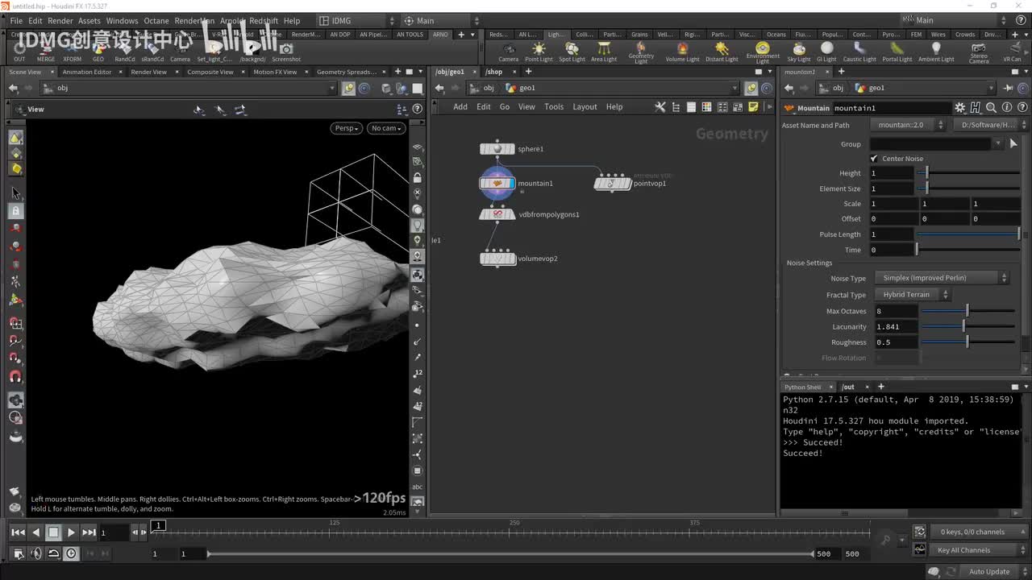Click the Point Light shelf tool

pyautogui.click(x=539, y=51)
